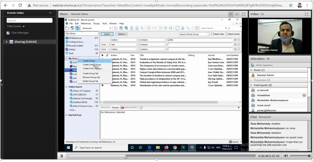Click the EndNote help question mark icon

coord(196,28)
